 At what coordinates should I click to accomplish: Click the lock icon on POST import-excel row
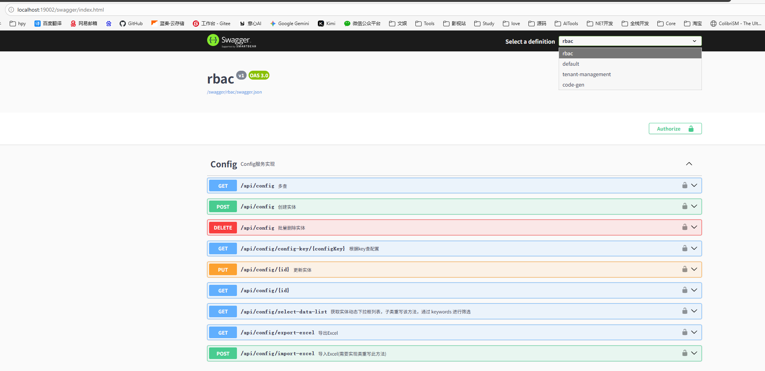[684, 353]
